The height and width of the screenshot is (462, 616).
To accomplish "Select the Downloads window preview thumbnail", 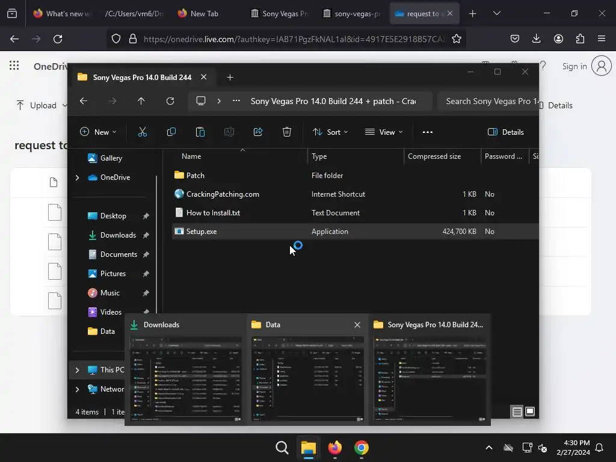I will pyautogui.click(x=185, y=370).
